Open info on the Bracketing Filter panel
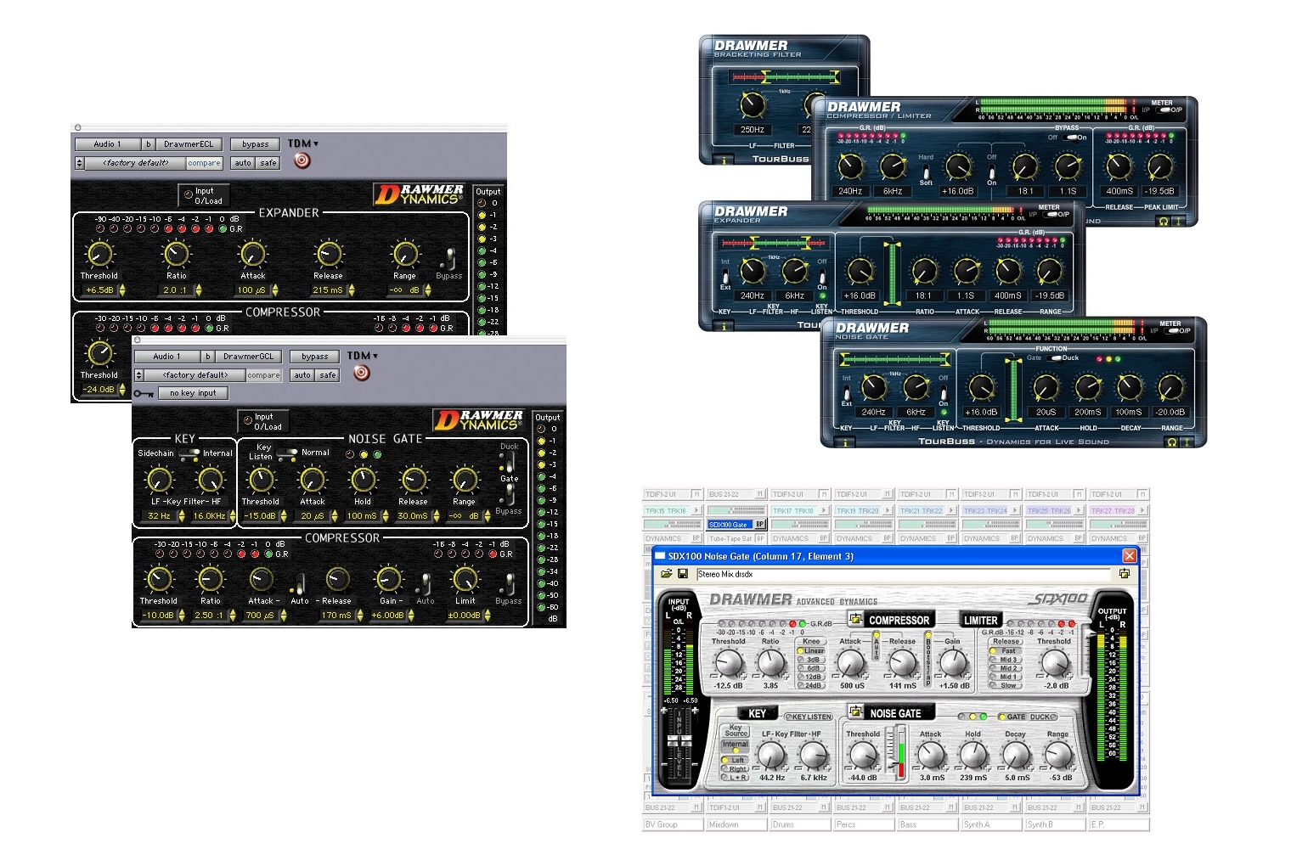The image size is (1308, 866). tap(724, 159)
